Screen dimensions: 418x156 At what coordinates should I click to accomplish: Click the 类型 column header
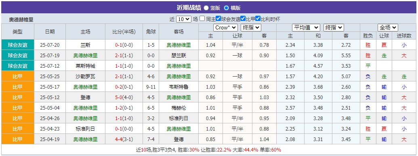[x=18, y=32]
